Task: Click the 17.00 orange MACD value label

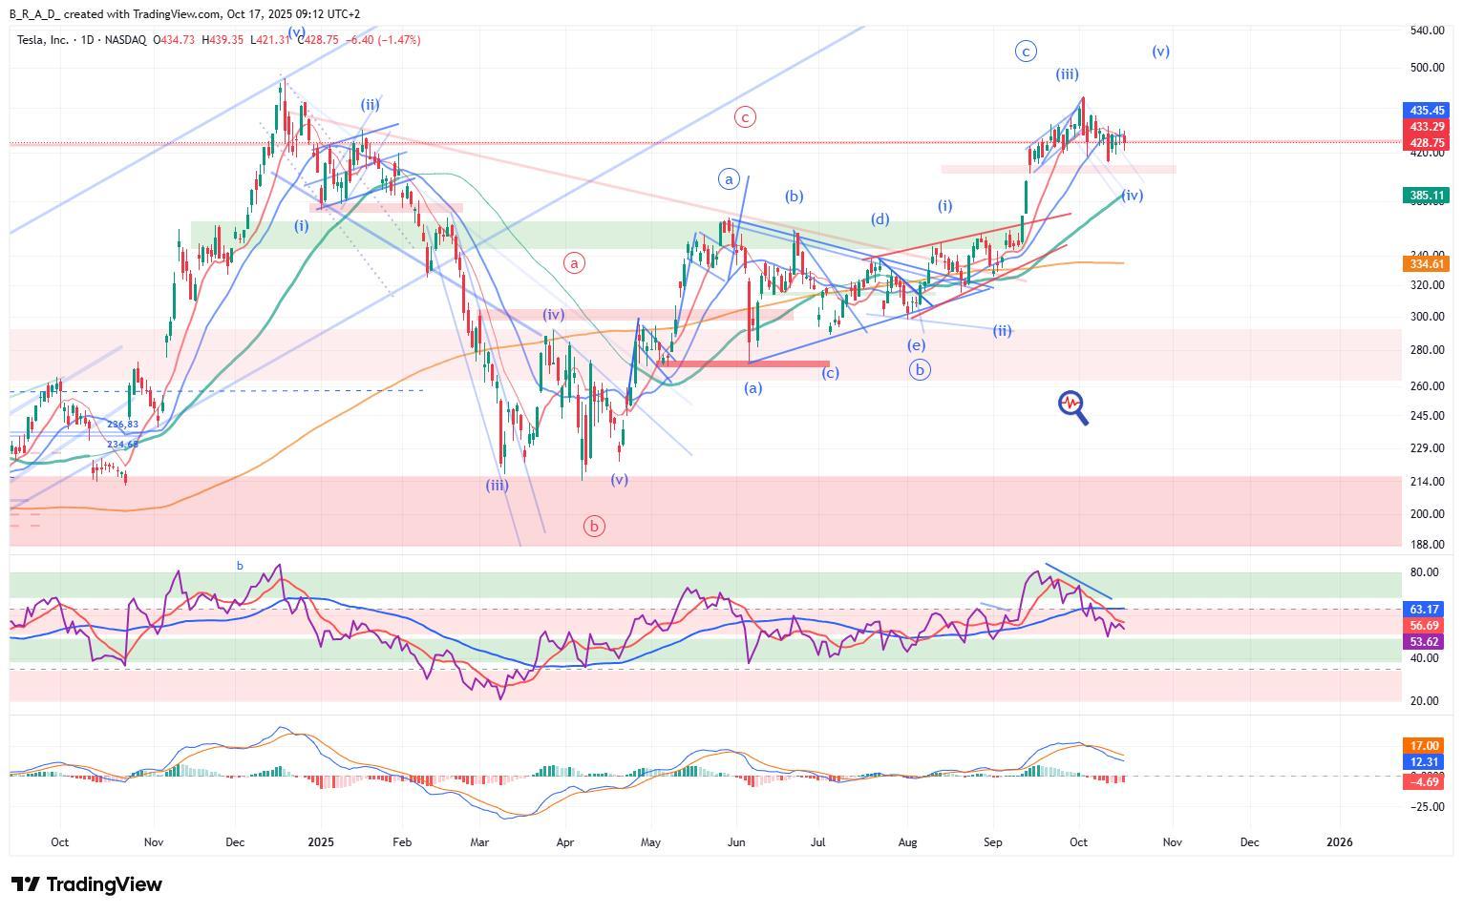Action: tap(1425, 745)
